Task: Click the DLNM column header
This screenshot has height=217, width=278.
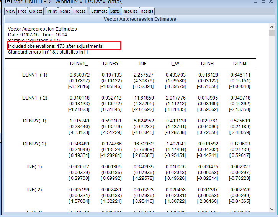Action: (x=240, y=64)
